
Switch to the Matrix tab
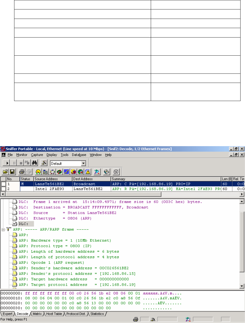pos(37,314)
